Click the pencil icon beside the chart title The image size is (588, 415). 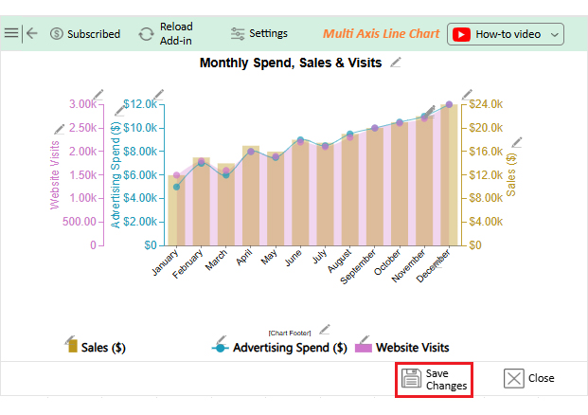[x=396, y=63]
